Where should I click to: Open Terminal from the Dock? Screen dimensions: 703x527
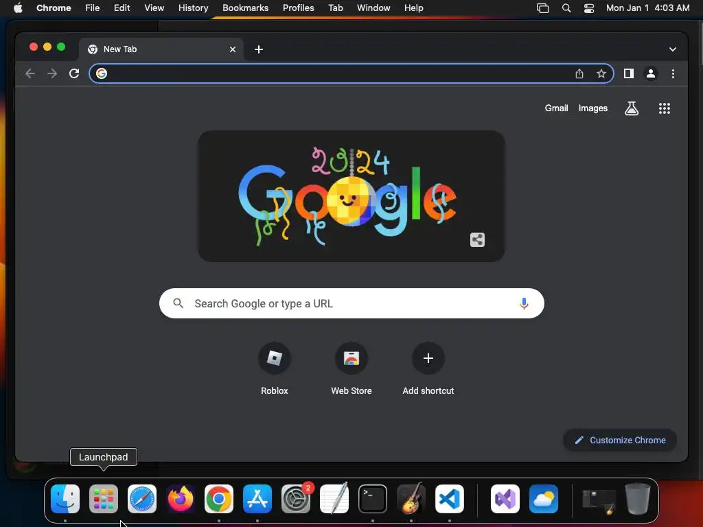(x=373, y=499)
